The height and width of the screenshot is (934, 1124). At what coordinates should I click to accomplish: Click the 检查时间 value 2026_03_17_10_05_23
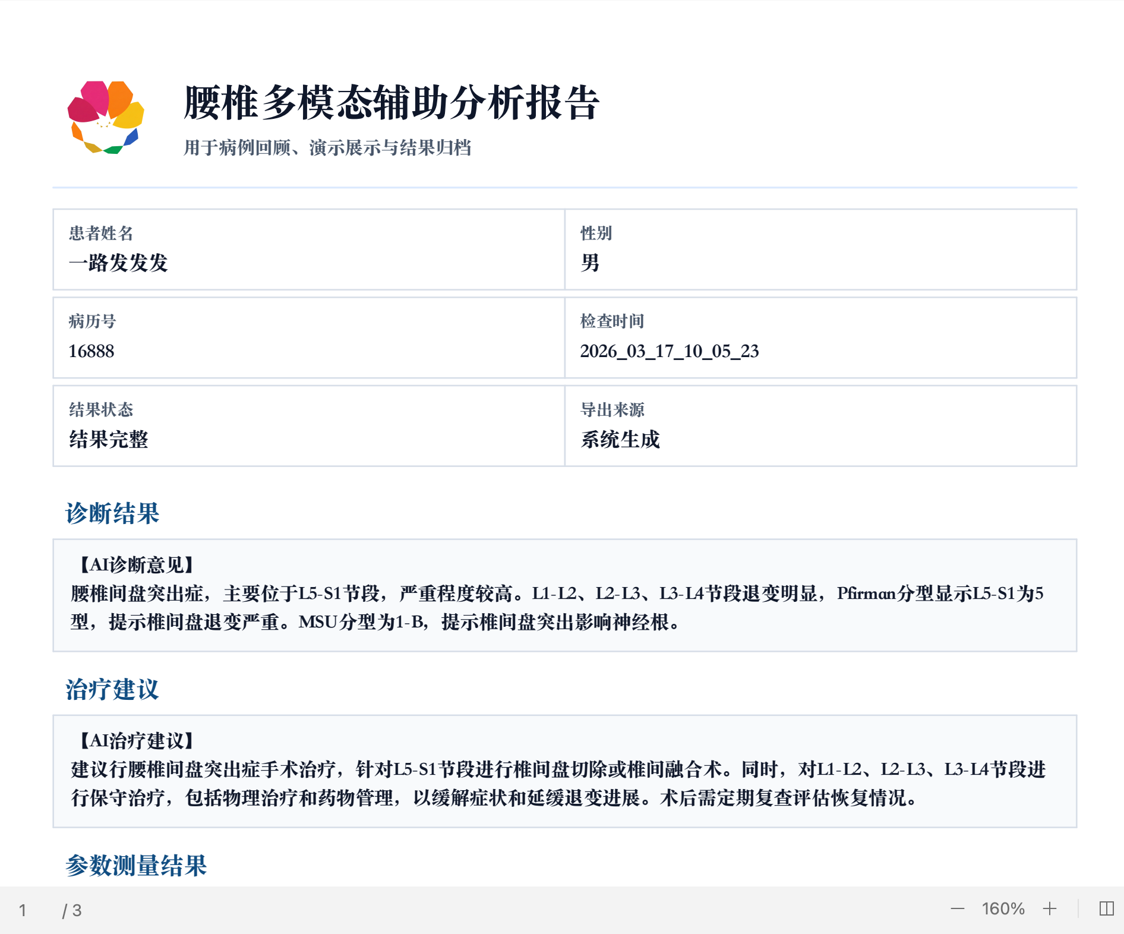(x=669, y=351)
